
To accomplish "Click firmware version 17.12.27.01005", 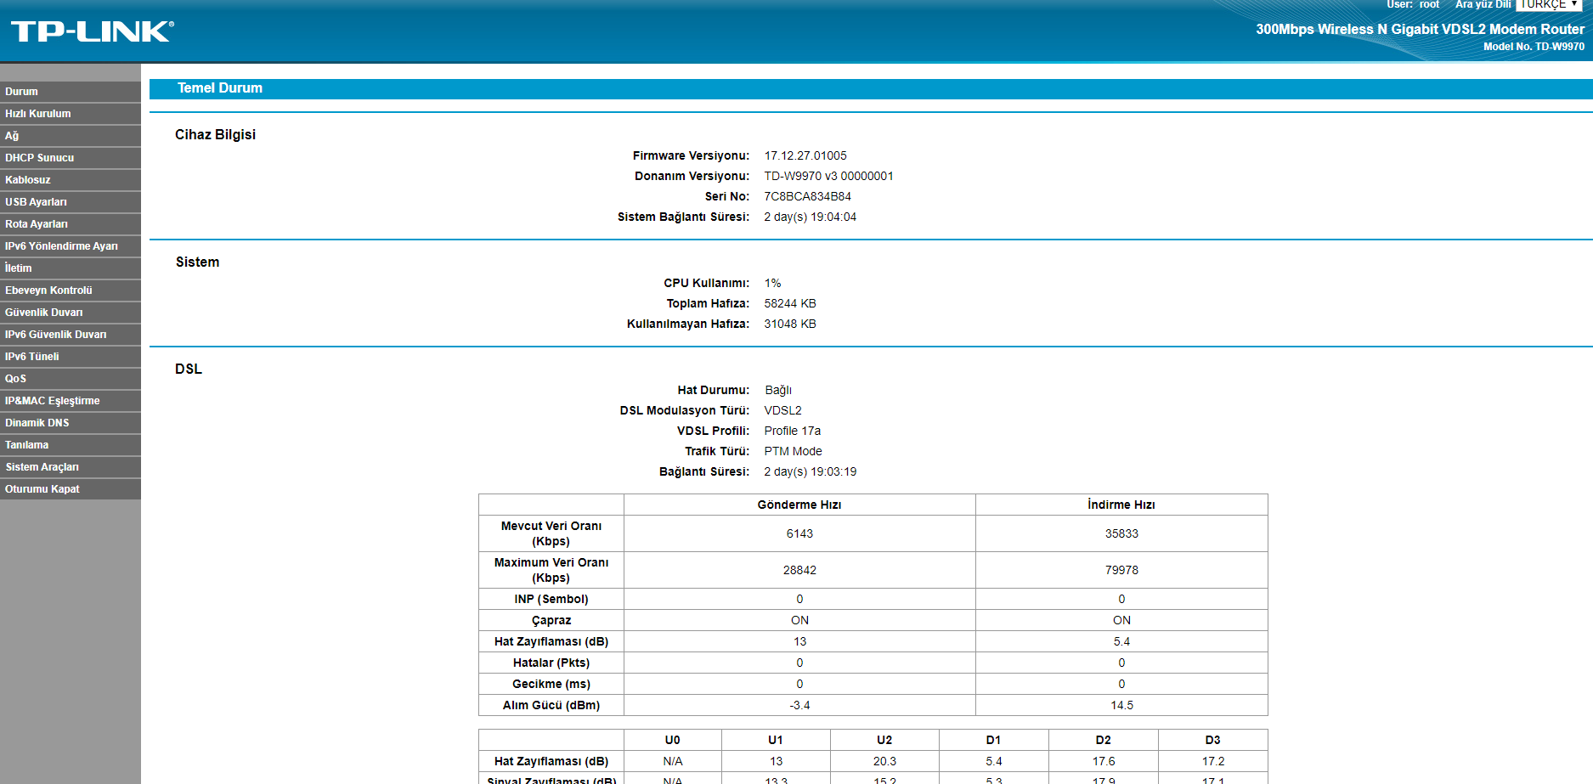I will 805,156.
